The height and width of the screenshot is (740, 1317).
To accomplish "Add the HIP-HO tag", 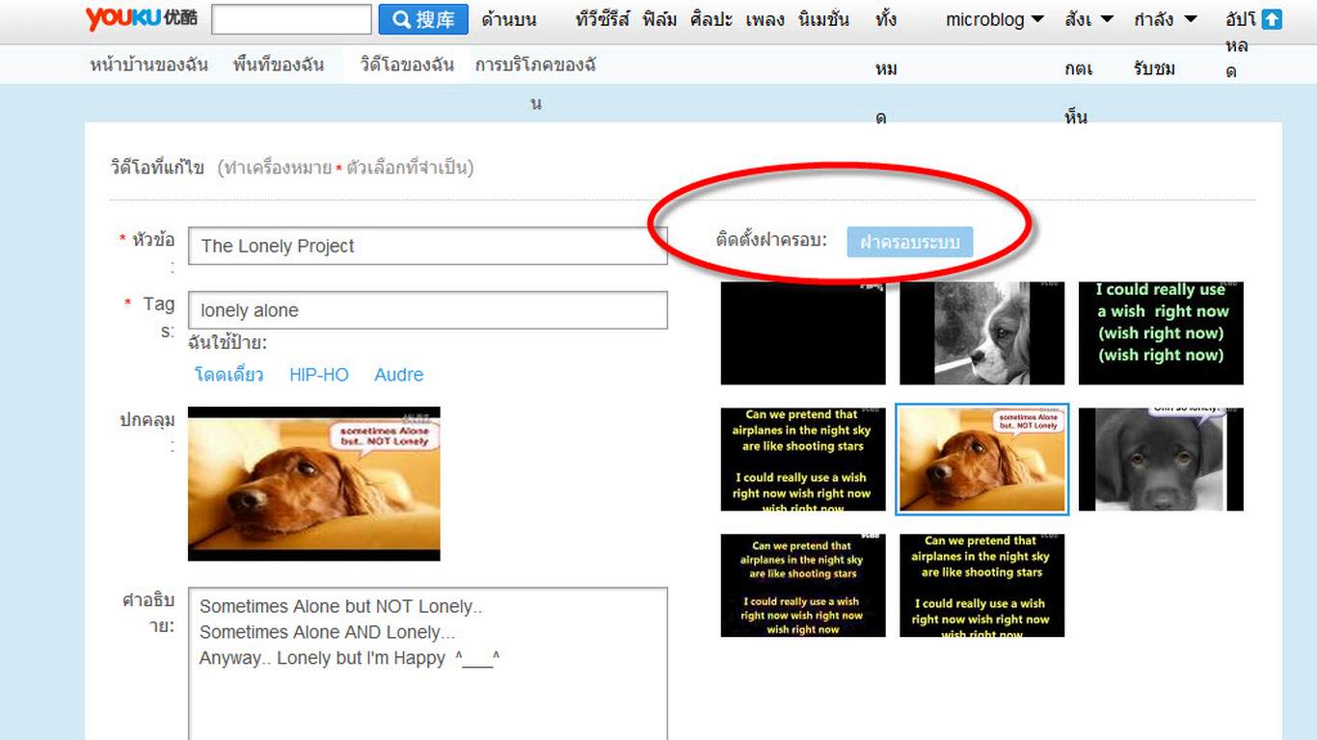I will pyautogui.click(x=319, y=375).
